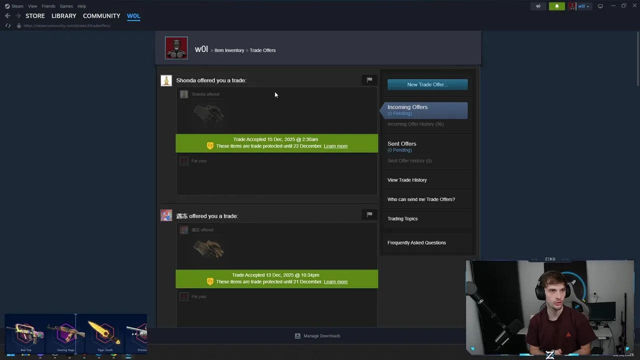This screenshot has width=640, height=360.
Task: Go to Item Inventory in the breadcrumb
Action: pos(229,50)
